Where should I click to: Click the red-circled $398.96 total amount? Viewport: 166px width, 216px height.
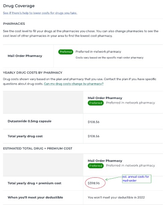tap(94, 183)
